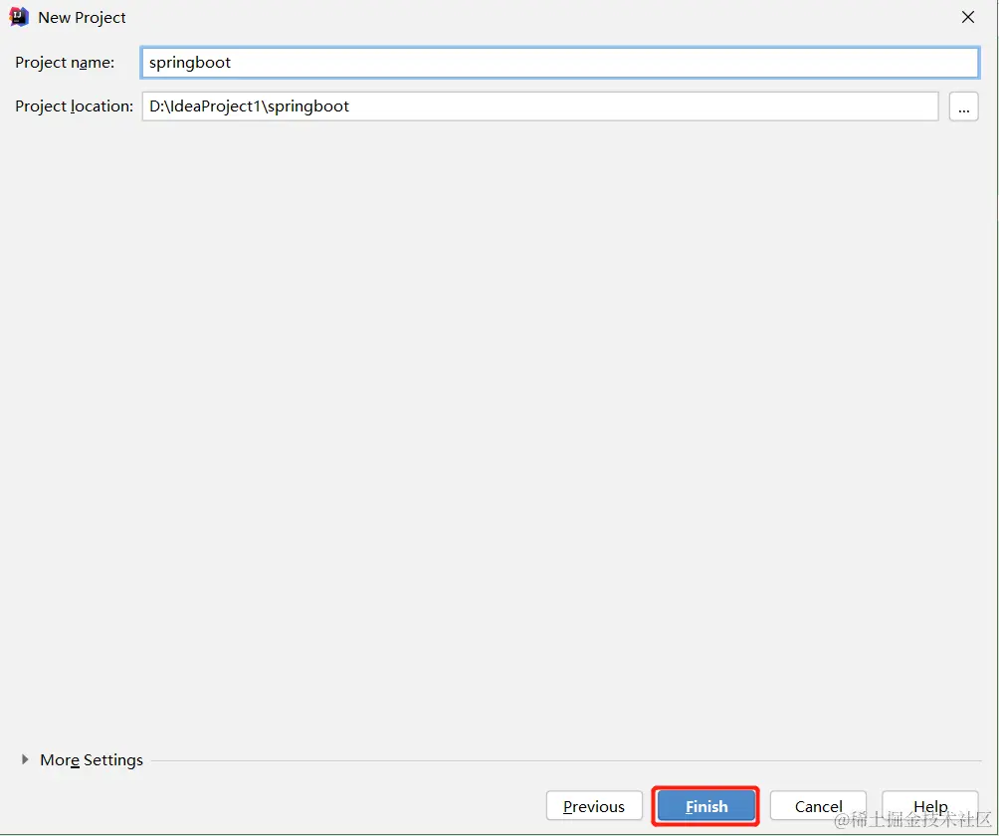The width and height of the screenshot is (999, 836).
Task: Expand the More Settings section
Action: (25, 759)
